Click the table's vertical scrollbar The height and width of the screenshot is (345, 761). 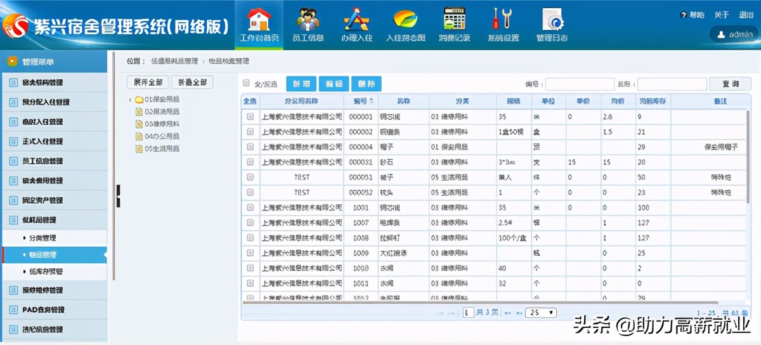coord(748,159)
